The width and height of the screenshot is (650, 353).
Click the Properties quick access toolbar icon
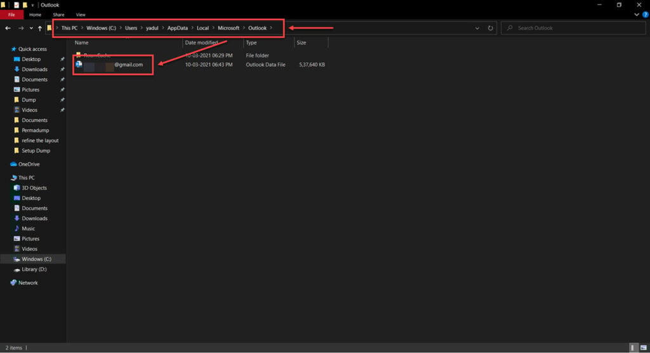(x=17, y=5)
